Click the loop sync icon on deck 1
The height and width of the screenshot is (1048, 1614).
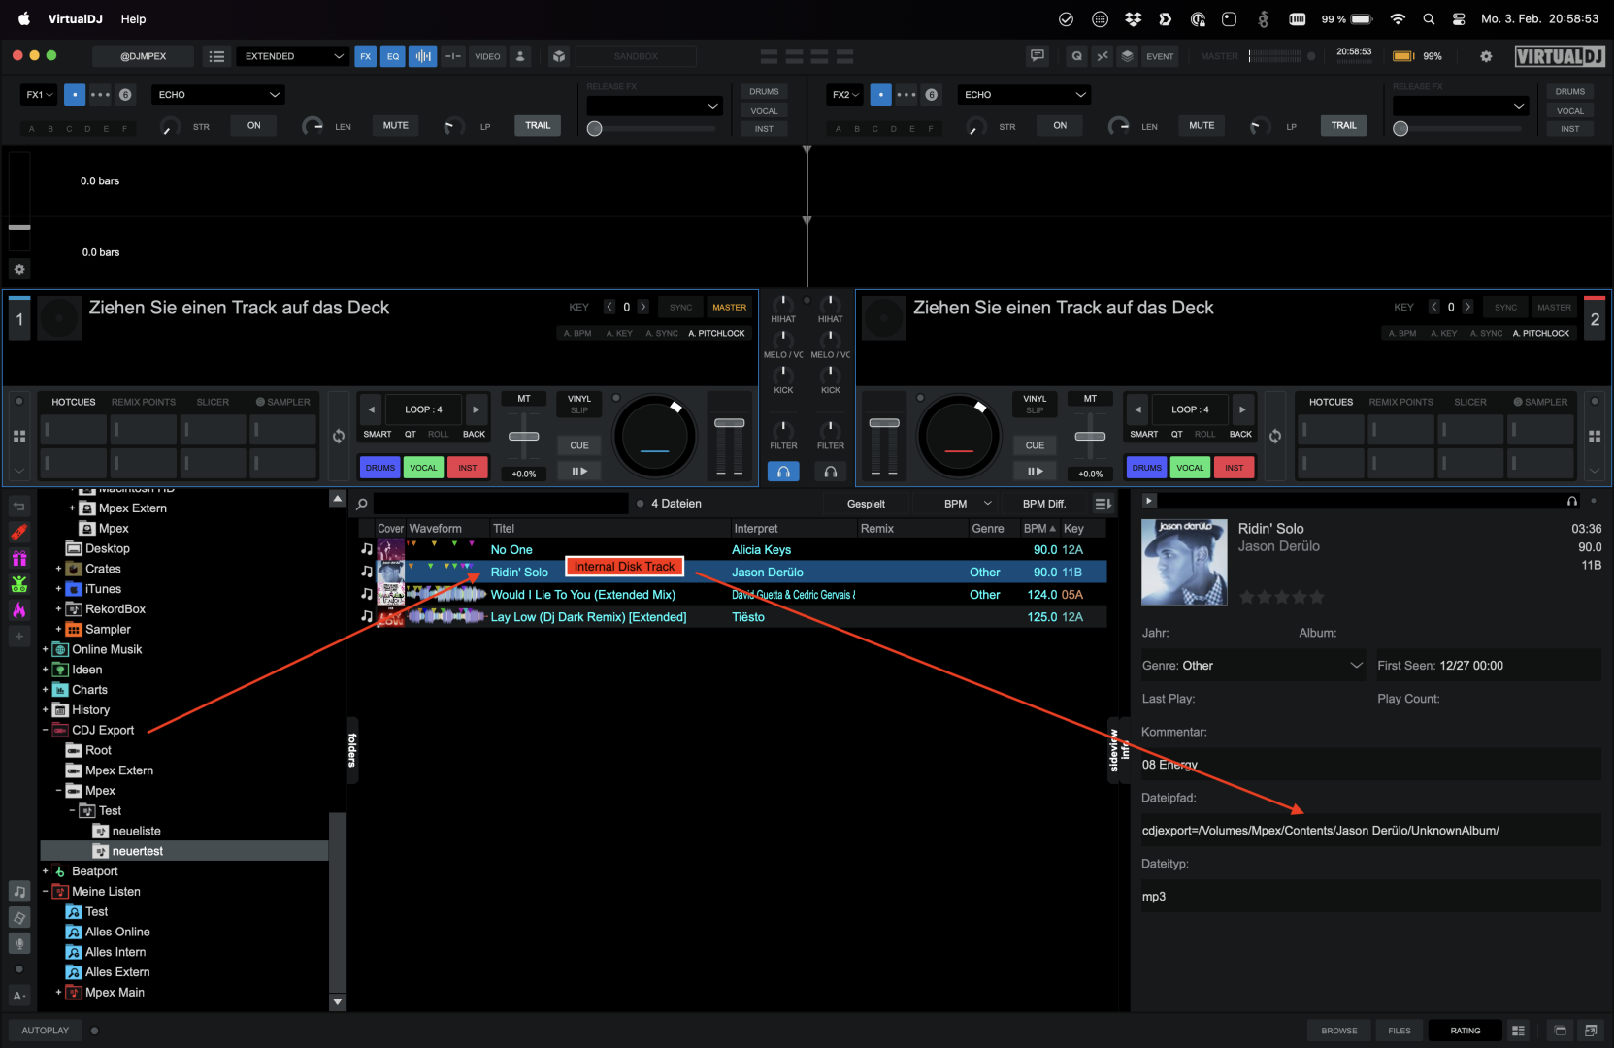339,436
